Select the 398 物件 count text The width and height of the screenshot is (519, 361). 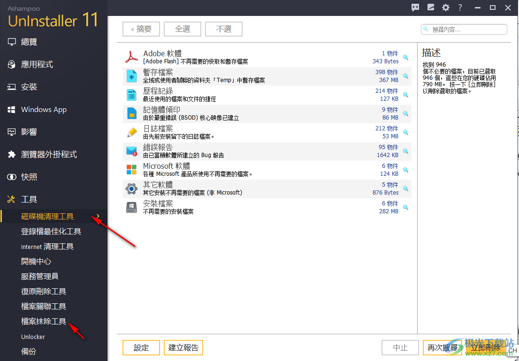tap(387, 72)
